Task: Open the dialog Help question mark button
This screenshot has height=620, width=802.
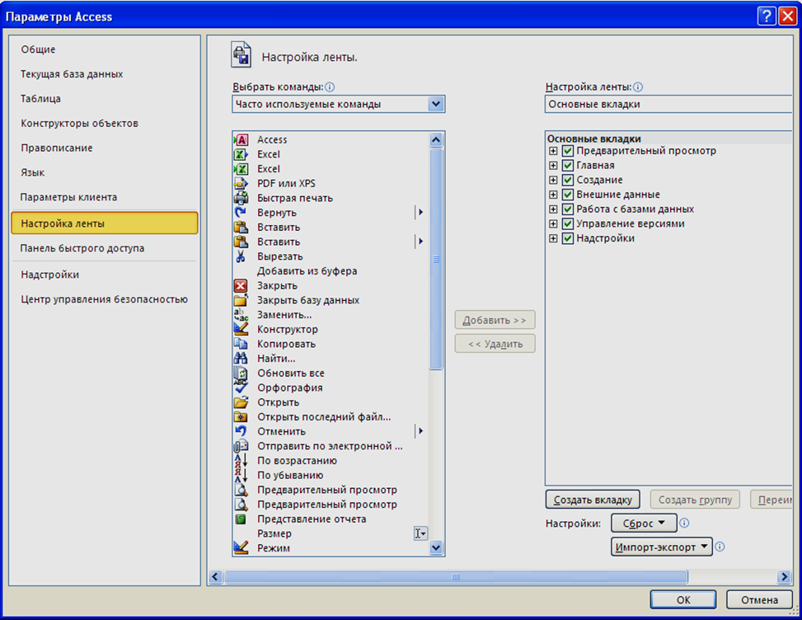Action: point(767,16)
